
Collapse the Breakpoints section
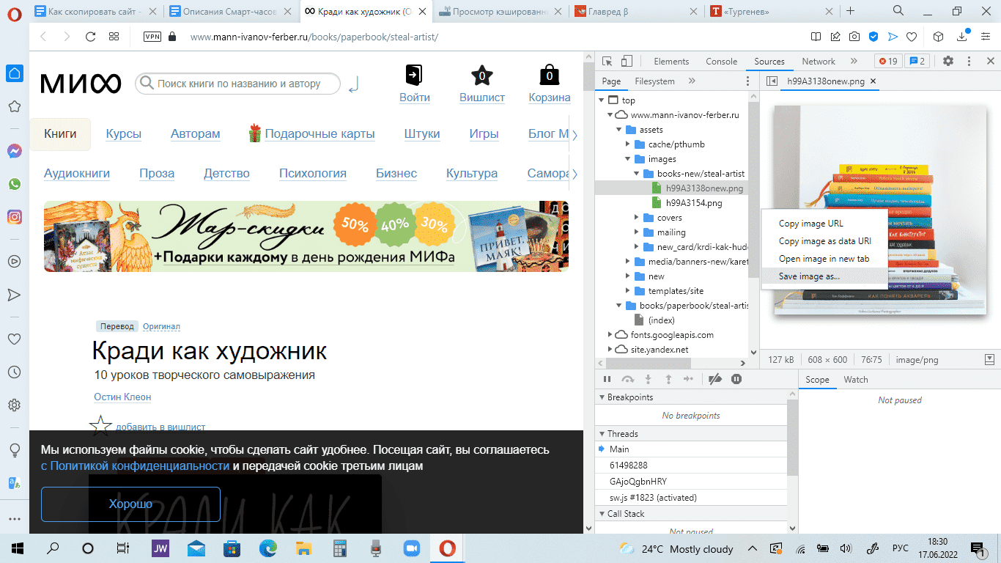602,397
